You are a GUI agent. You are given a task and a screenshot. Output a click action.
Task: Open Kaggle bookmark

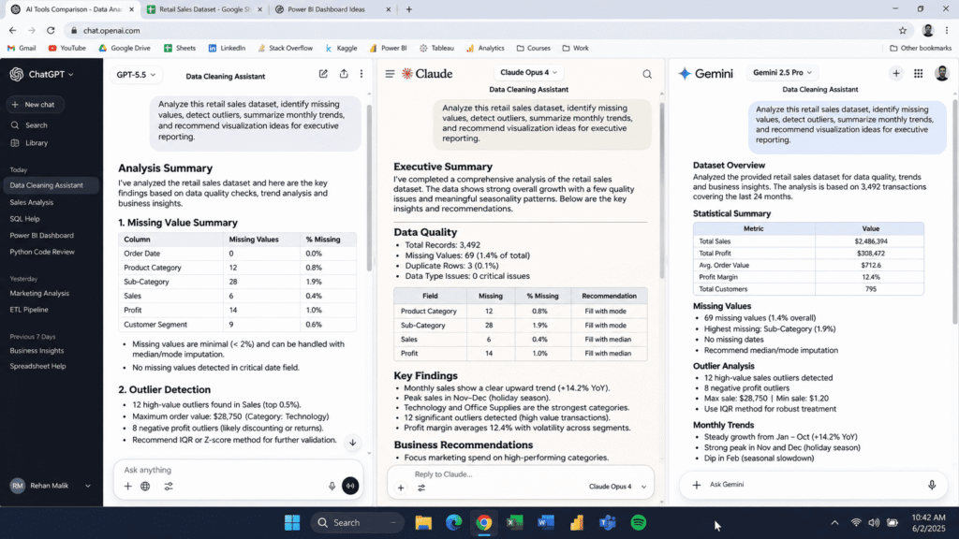tap(341, 48)
